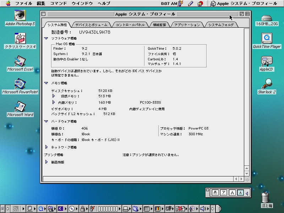Viewport: 284px width, 213px height.
Task: Click the horizontal scroll left arrow
Action: coord(236,179)
